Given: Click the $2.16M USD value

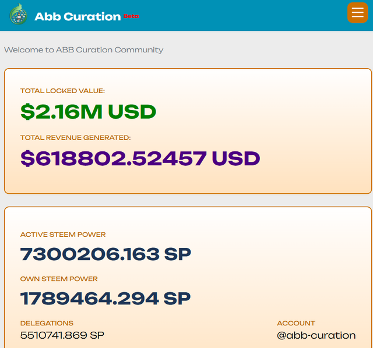Looking at the screenshot, I should point(88,111).
